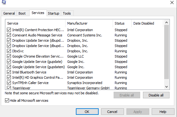The height and width of the screenshot is (117, 177).
Task: Toggle Intel(R) HD Graphics Control Panel checkbox
Action: pyautogui.click(x=9, y=77)
